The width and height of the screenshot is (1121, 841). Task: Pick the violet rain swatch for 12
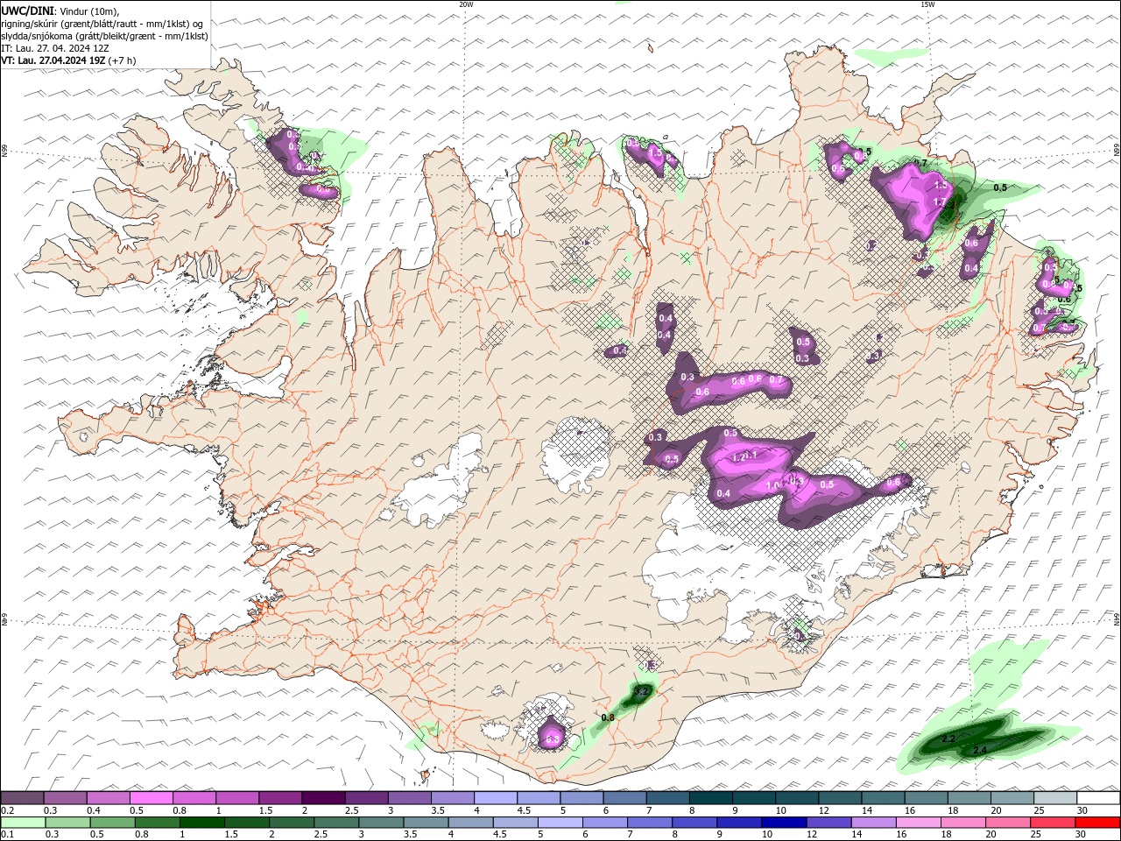pos(829,823)
